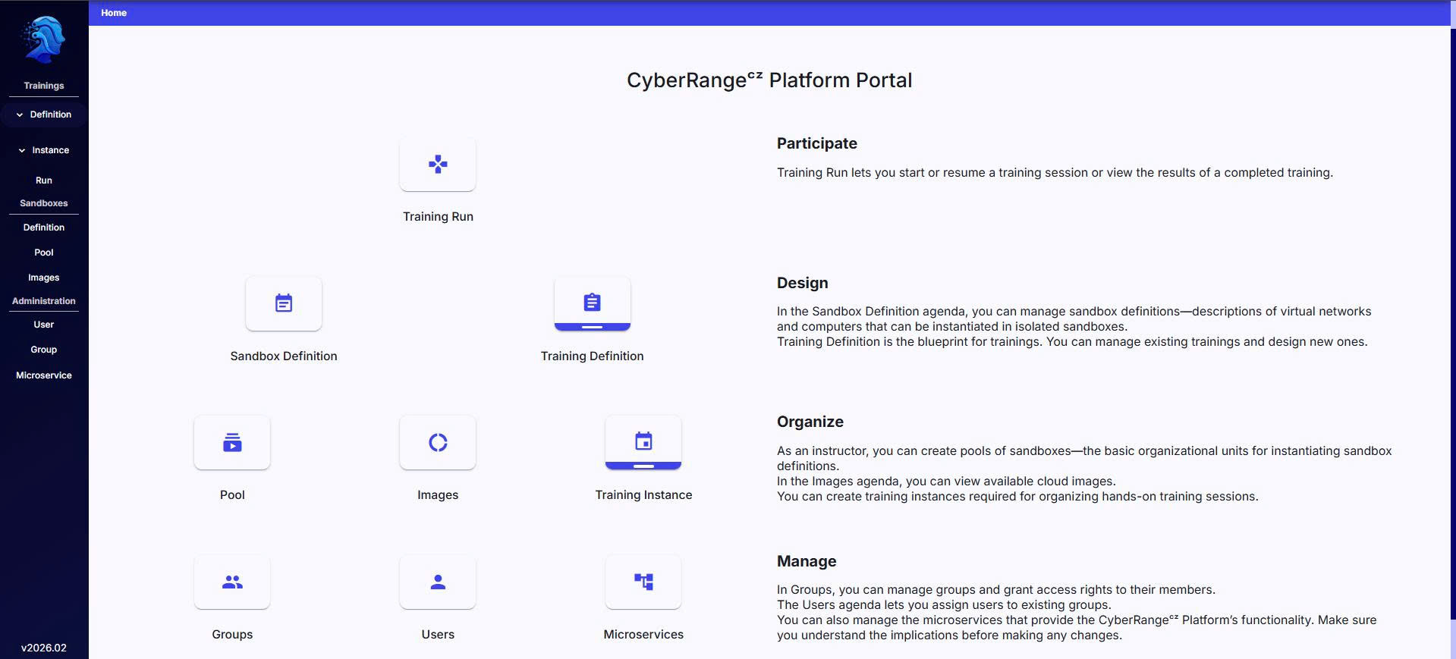
Task: Click the Sandbox Definition calendar-note icon
Action: coord(284,303)
